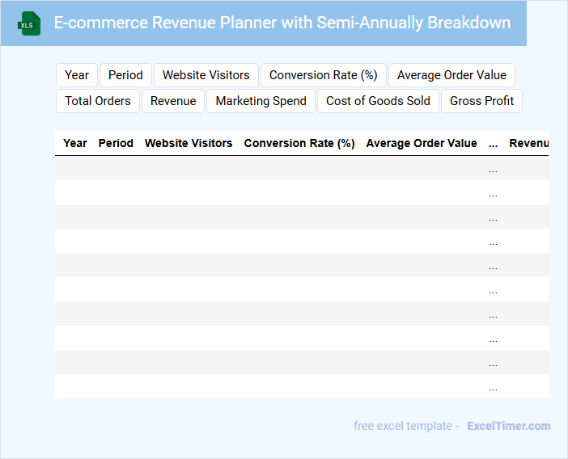Viewport: 568px width, 459px height.
Task: Click the green XLS file icon
Action: point(29,23)
